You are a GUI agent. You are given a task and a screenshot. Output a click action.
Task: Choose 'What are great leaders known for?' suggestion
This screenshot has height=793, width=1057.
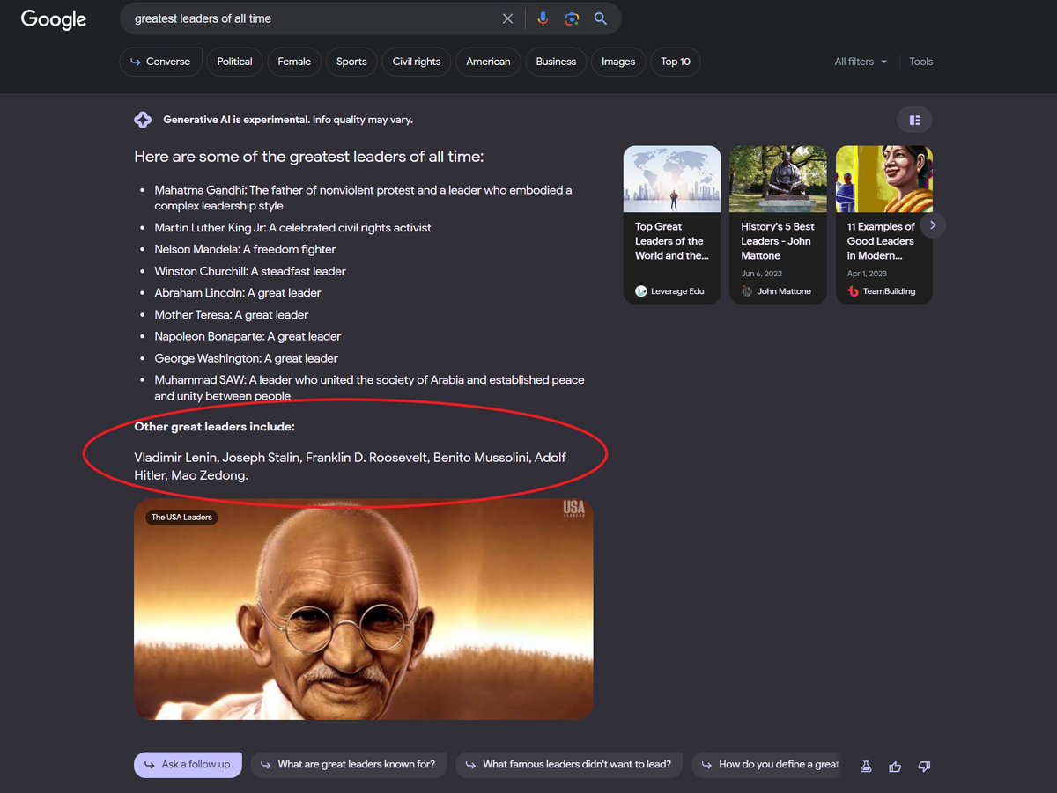pos(349,765)
